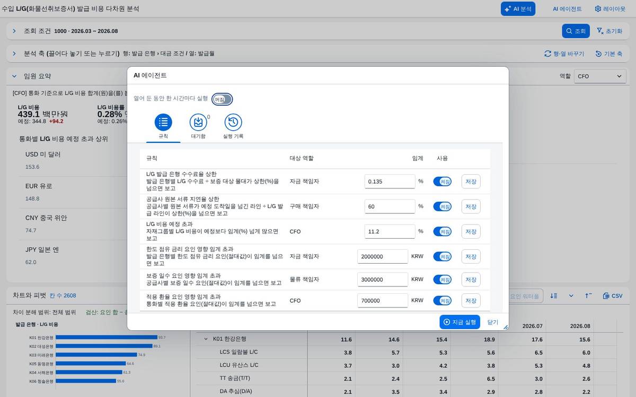Viewport: 636px width, 397px height.
Task: Open the 규칙 rules tab
Action: pos(163,127)
